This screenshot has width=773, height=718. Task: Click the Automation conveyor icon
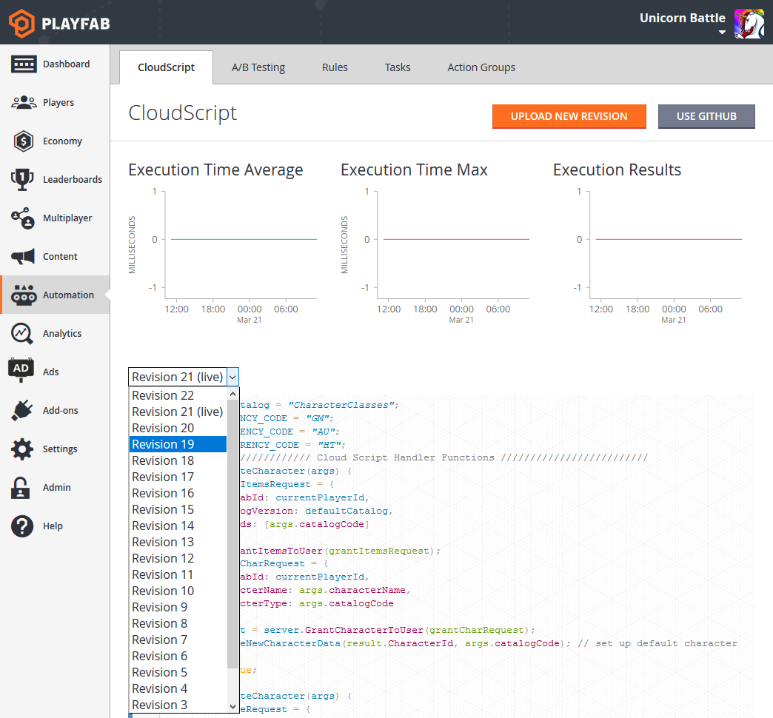[x=24, y=295]
